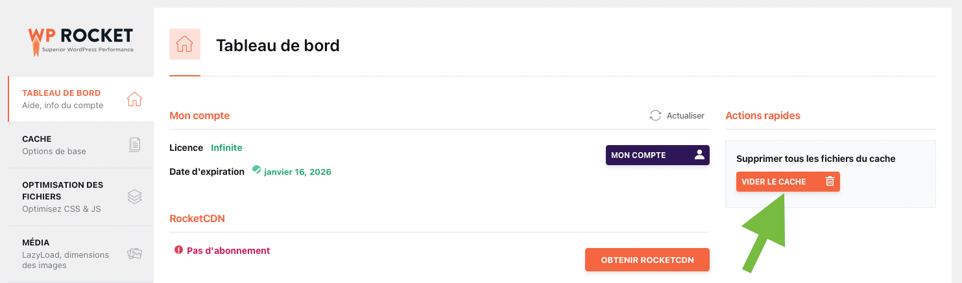
Task: Click the Obtenir RocketCDN button
Action: [647, 260]
